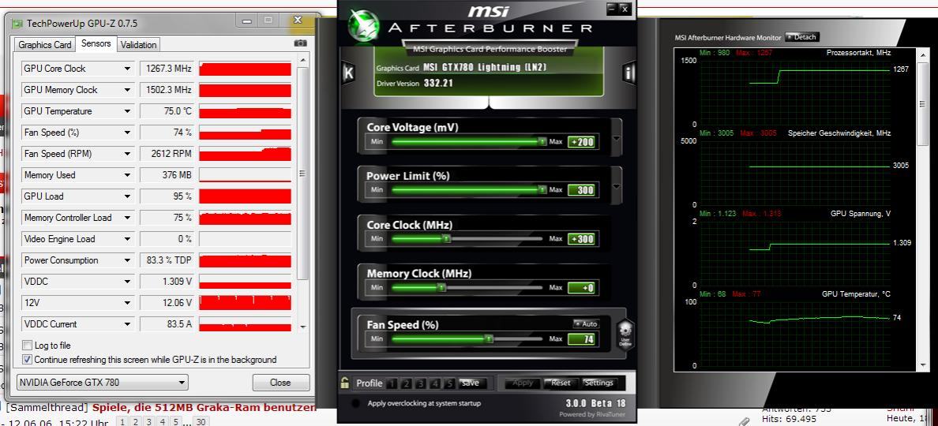Click the Core Voltage +200 value field
This screenshot has height=426, width=938.
click(581, 142)
